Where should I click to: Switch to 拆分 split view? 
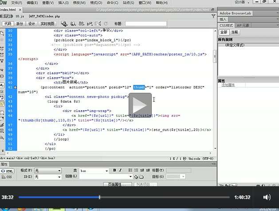click(20, 23)
